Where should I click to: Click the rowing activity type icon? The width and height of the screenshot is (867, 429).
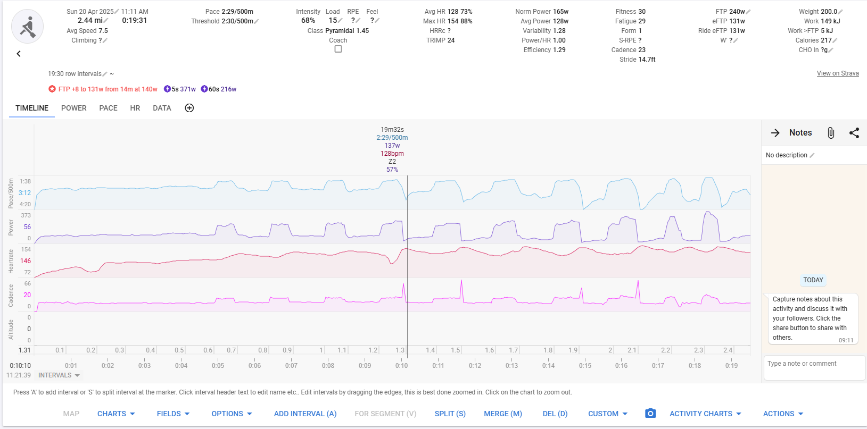(28, 27)
